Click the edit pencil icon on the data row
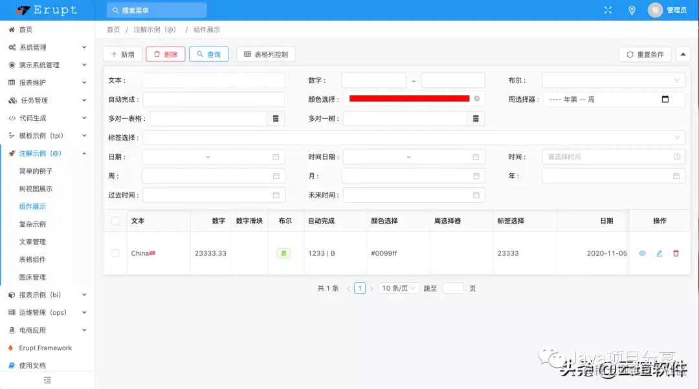The height and width of the screenshot is (389, 699). pyautogui.click(x=659, y=253)
